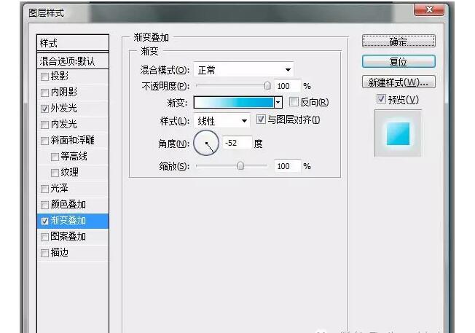Viewport: 475px width, 333px height.
Task: Enable the 内发光 inner glow checkbox
Action: tap(44, 125)
